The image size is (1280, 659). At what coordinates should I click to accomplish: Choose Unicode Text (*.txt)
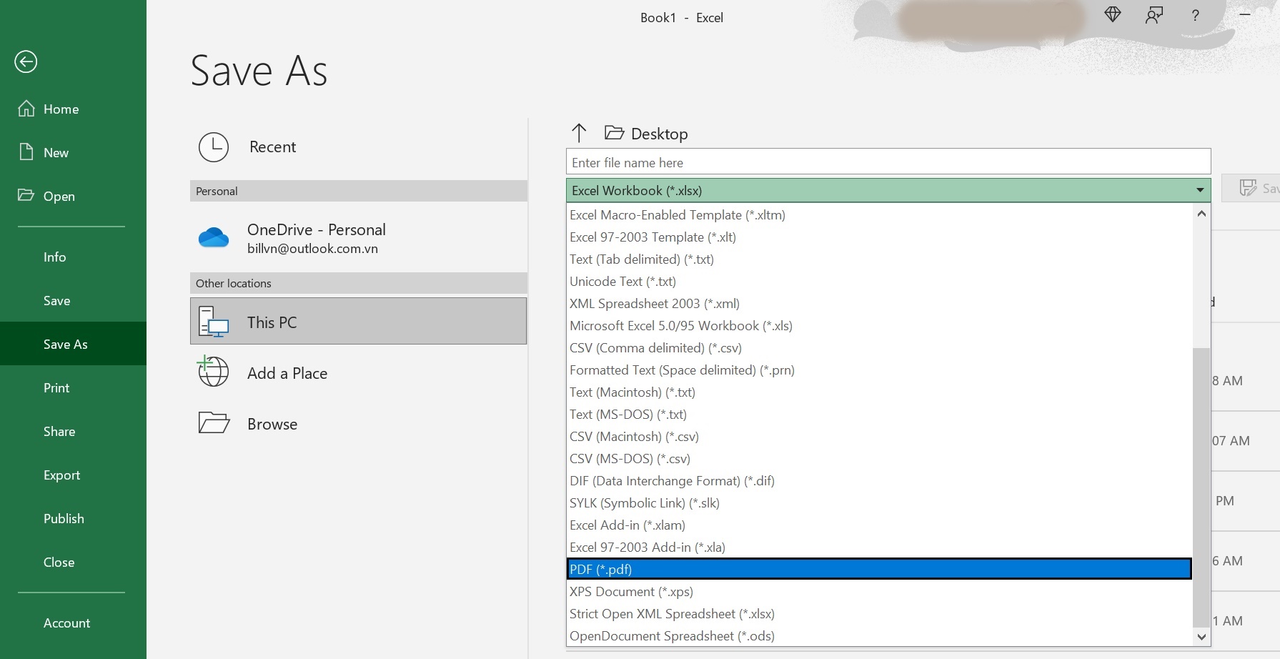(879, 281)
